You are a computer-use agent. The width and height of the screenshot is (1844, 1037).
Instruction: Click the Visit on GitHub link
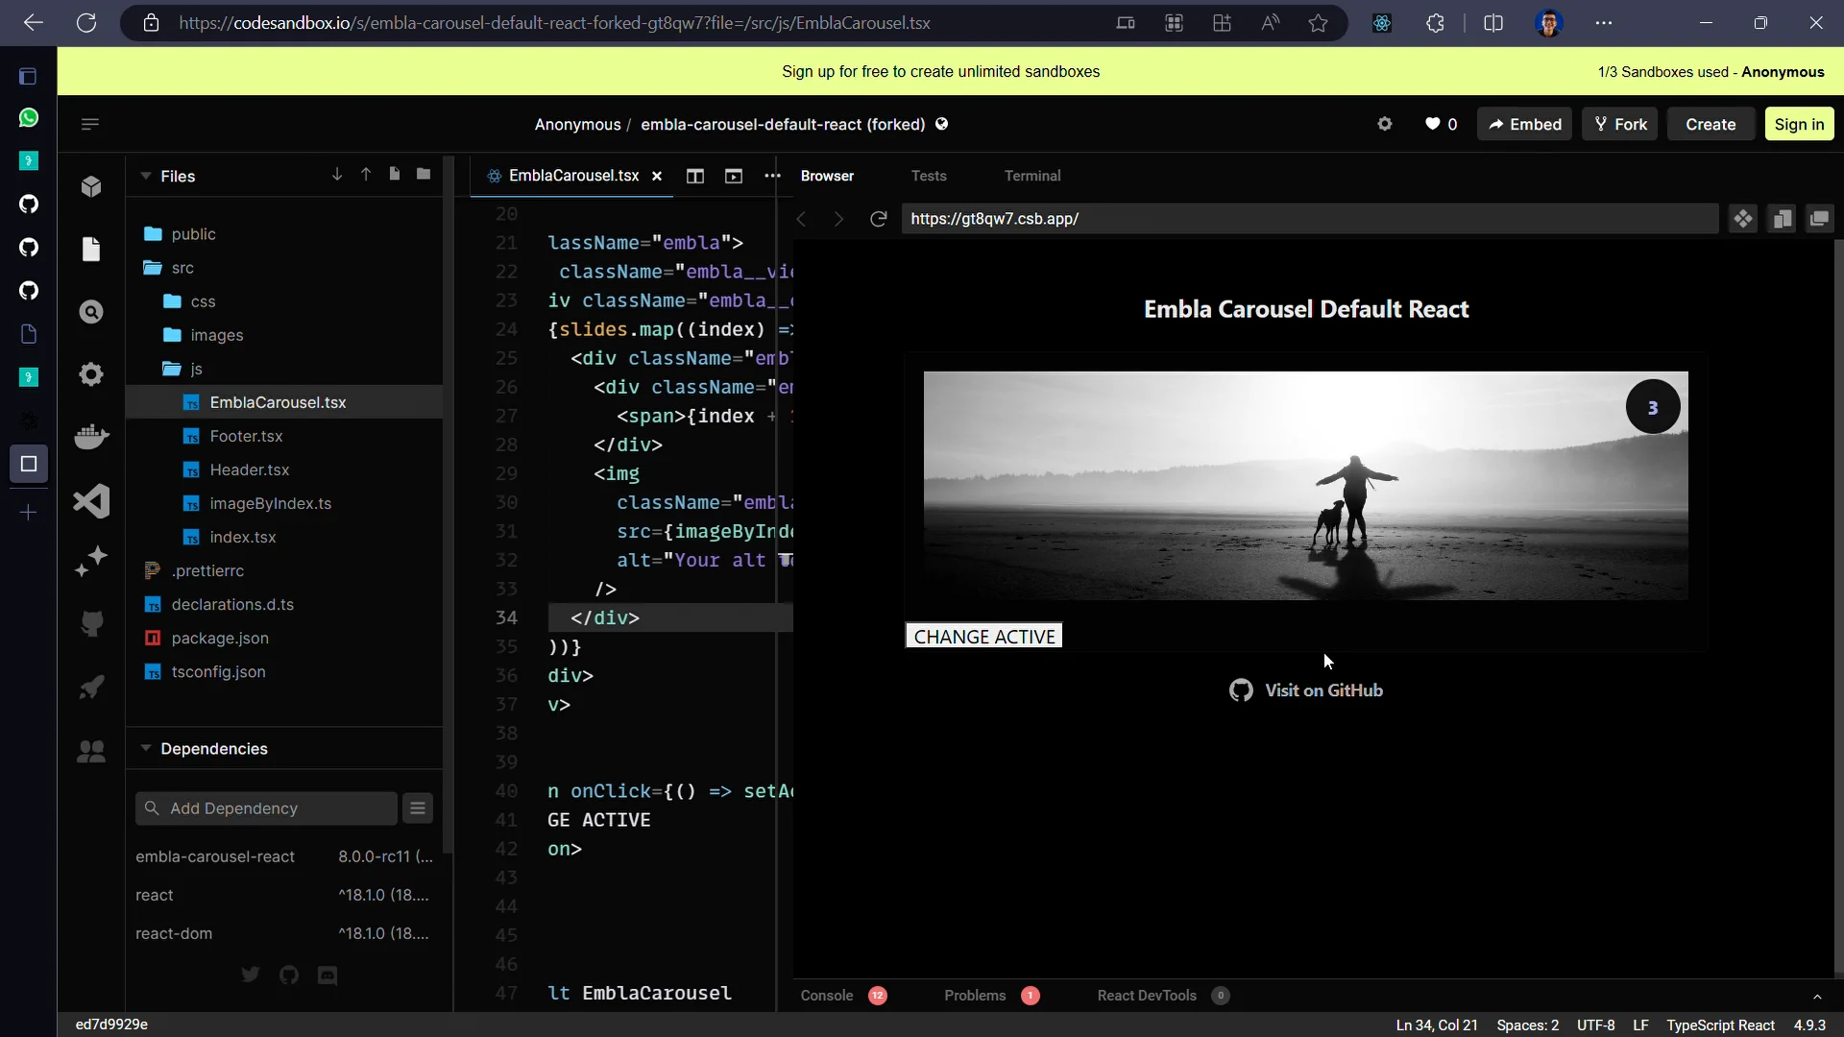click(1323, 689)
